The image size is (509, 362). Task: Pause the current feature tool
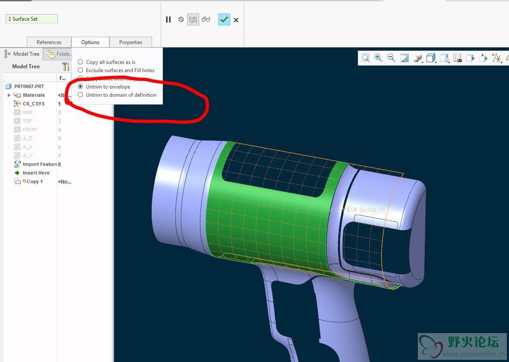click(169, 19)
